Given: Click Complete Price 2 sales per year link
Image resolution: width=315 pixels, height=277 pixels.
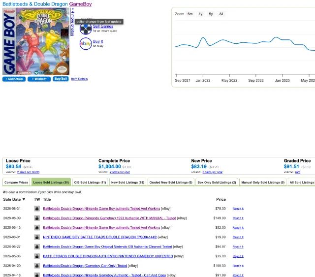Looking at the screenshot, I should point(120,172).
